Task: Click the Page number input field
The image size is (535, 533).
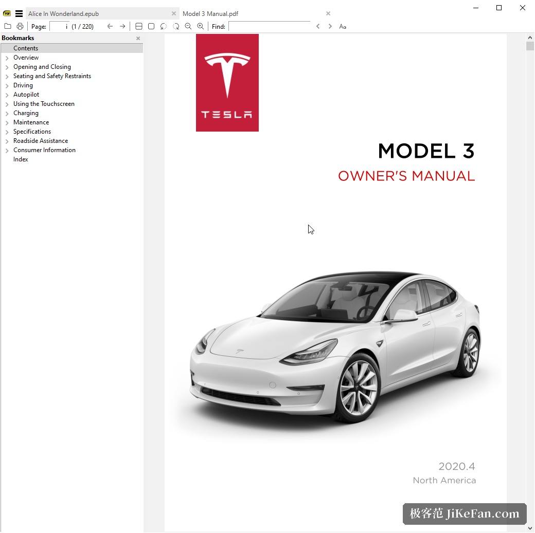Action: (x=59, y=26)
